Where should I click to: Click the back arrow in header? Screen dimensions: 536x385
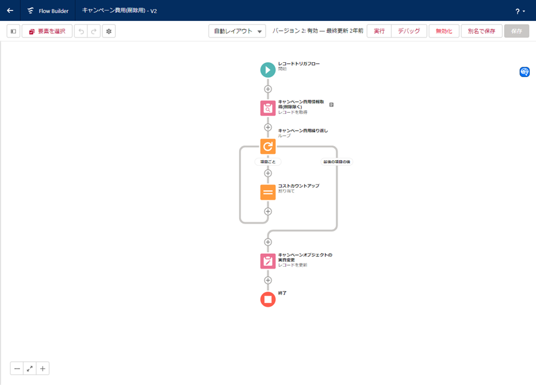[x=10, y=10]
